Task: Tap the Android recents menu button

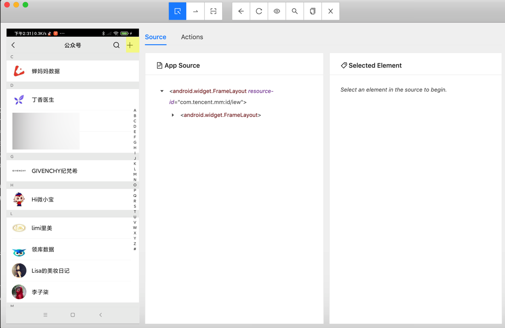Action: pos(46,315)
